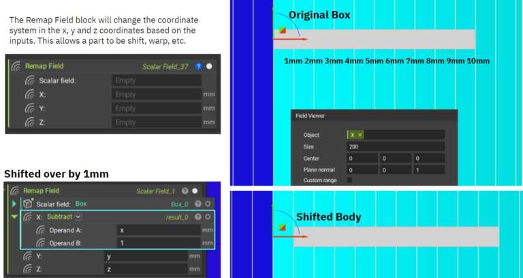The image size is (523, 278).
Task: Click the first Plane normal field
Action: click(x=362, y=170)
